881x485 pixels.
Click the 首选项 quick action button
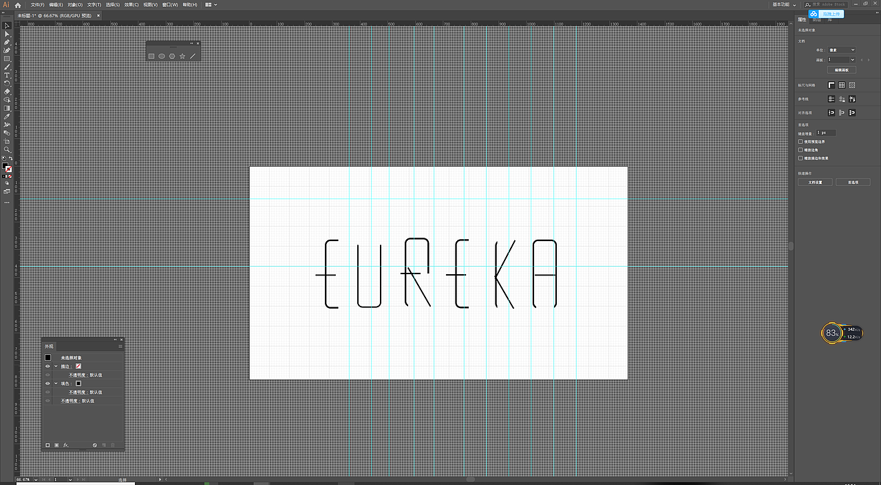pyautogui.click(x=853, y=182)
